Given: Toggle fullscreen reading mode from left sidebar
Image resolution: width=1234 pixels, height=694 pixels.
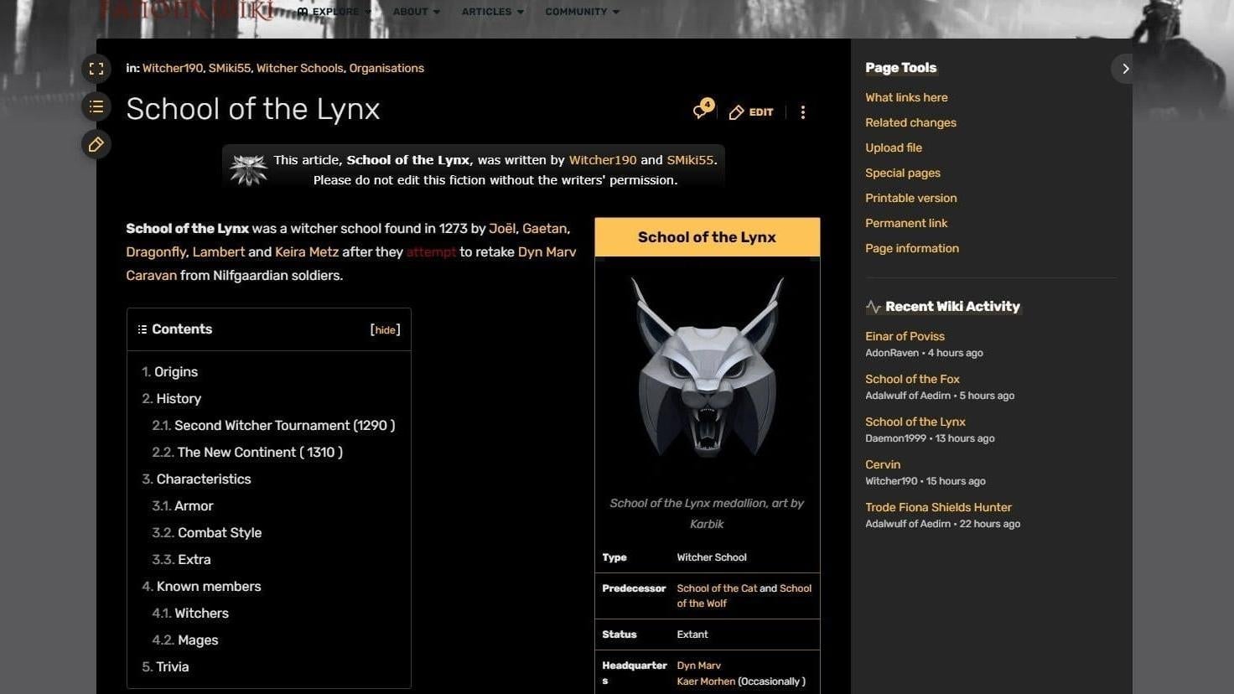Looking at the screenshot, I should pyautogui.click(x=96, y=68).
